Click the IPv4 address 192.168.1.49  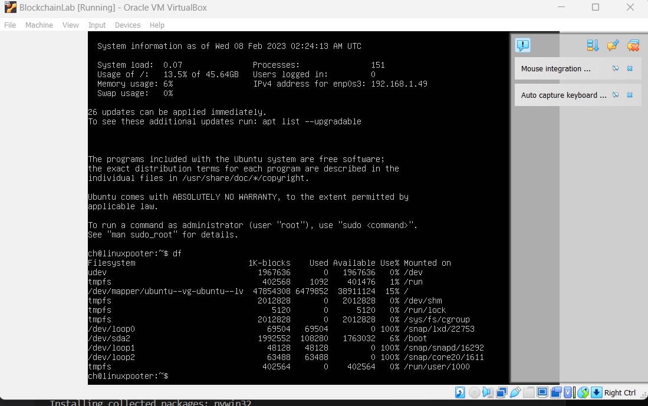pyautogui.click(x=399, y=84)
